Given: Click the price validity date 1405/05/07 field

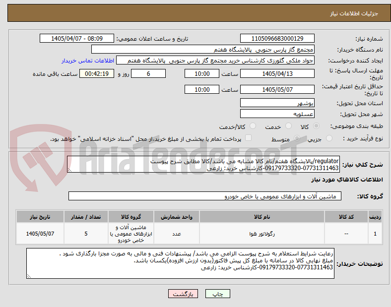Looking at the screenshot, I should tap(277, 89).
